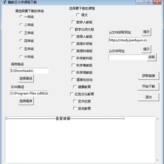Check 道德与法治 course checkbox
164x164 pixels.
coord(73,80)
